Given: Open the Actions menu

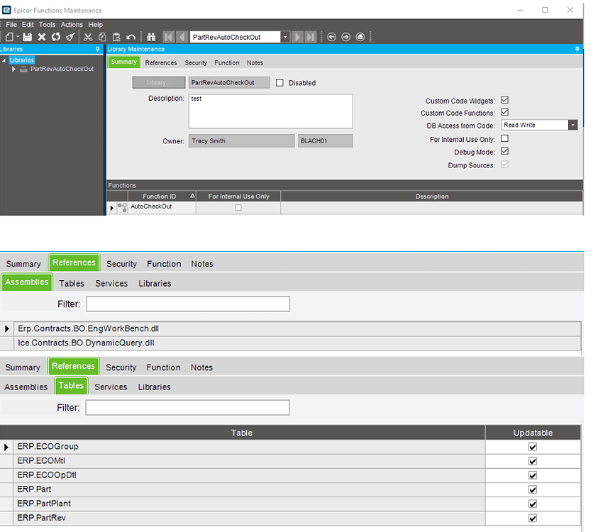Looking at the screenshot, I should (x=71, y=23).
